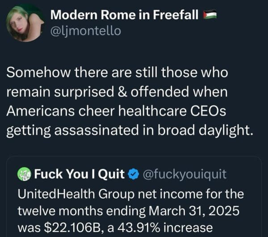Open the Modern Rome in Freefall profile avatar
Screen dimensions: 268x237
[25, 23]
